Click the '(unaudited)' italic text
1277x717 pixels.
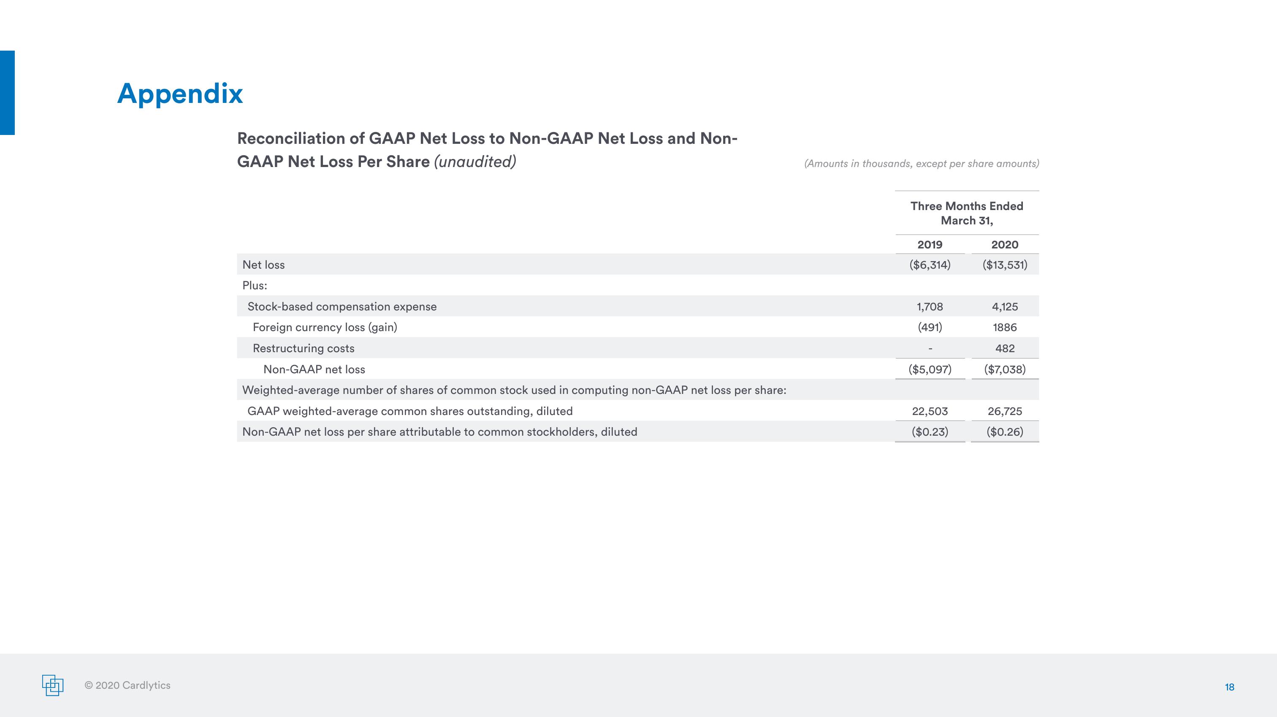pyautogui.click(x=475, y=162)
